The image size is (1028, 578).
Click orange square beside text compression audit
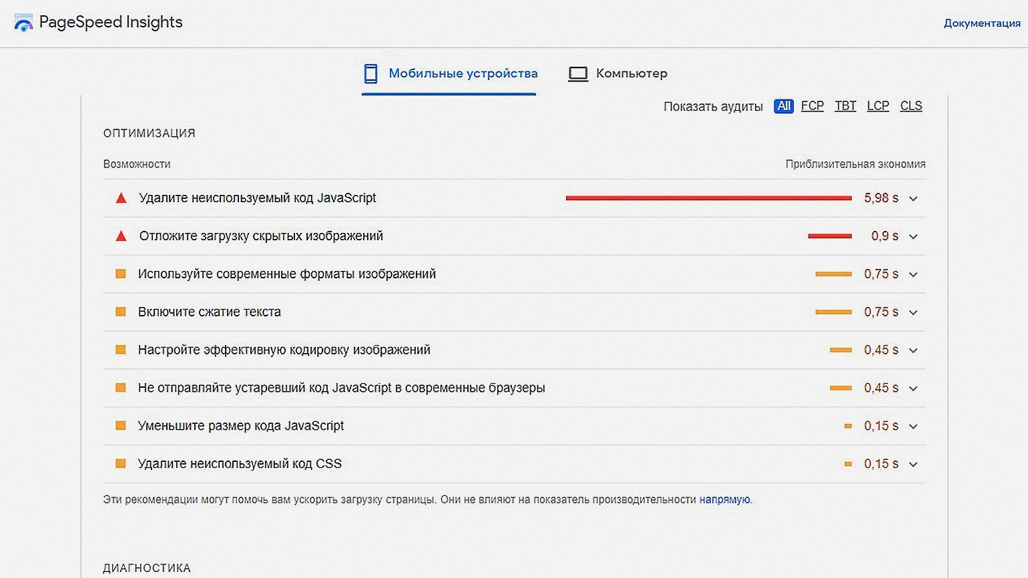tap(121, 312)
